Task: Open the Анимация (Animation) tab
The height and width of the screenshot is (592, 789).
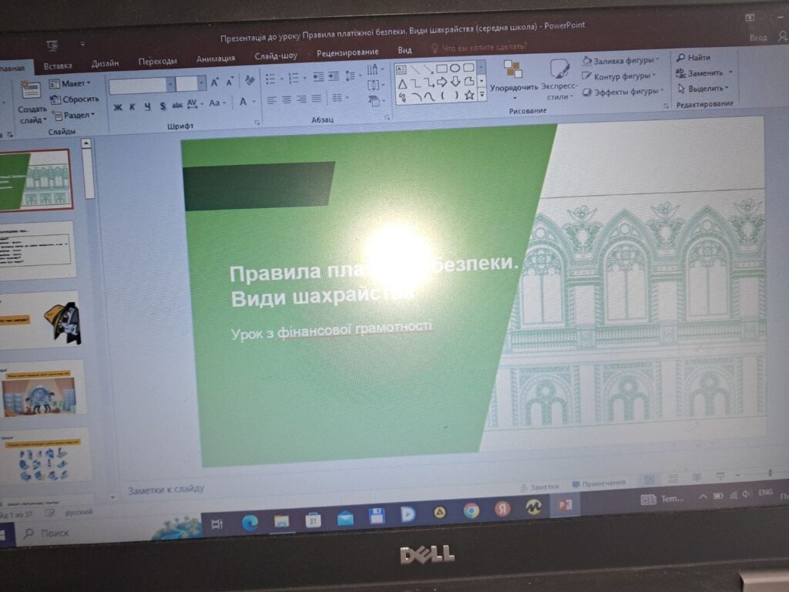Action: 215,59
